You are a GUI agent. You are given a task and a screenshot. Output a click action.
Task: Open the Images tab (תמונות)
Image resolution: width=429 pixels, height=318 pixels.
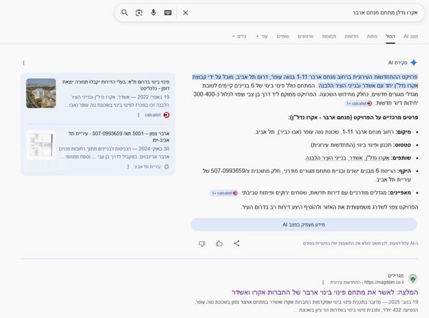tap(329, 36)
